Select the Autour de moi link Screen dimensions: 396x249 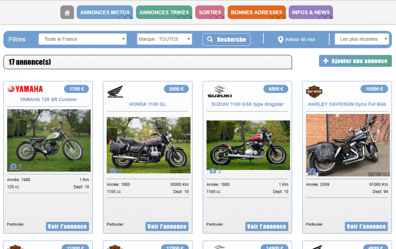click(x=300, y=39)
